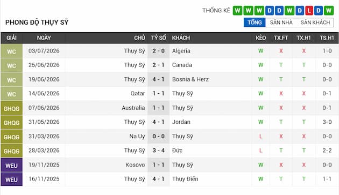Click the 2 - 0 score versus Algeria
This screenshot has height=195, width=339.
159,51
